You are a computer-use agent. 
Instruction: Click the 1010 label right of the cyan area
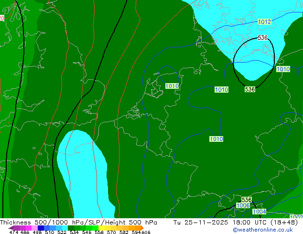(283, 69)
